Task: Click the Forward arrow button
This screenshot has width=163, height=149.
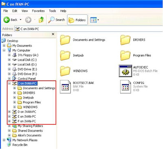Action: tap(28, 20)
